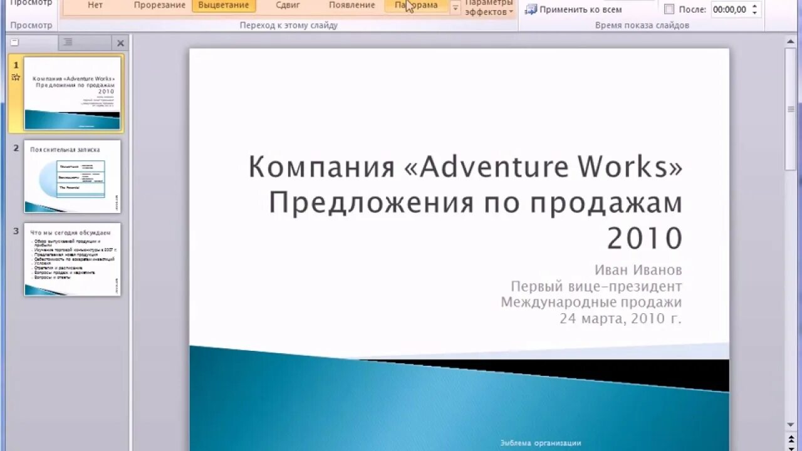The height and width of the screenshot is (451, 802).
Task: Click the subtitle 'Иван Иванов'
Action: 638,270
